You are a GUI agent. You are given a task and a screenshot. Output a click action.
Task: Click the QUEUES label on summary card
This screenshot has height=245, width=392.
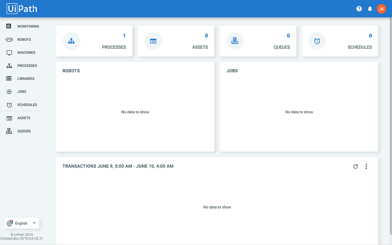[282, 47]
